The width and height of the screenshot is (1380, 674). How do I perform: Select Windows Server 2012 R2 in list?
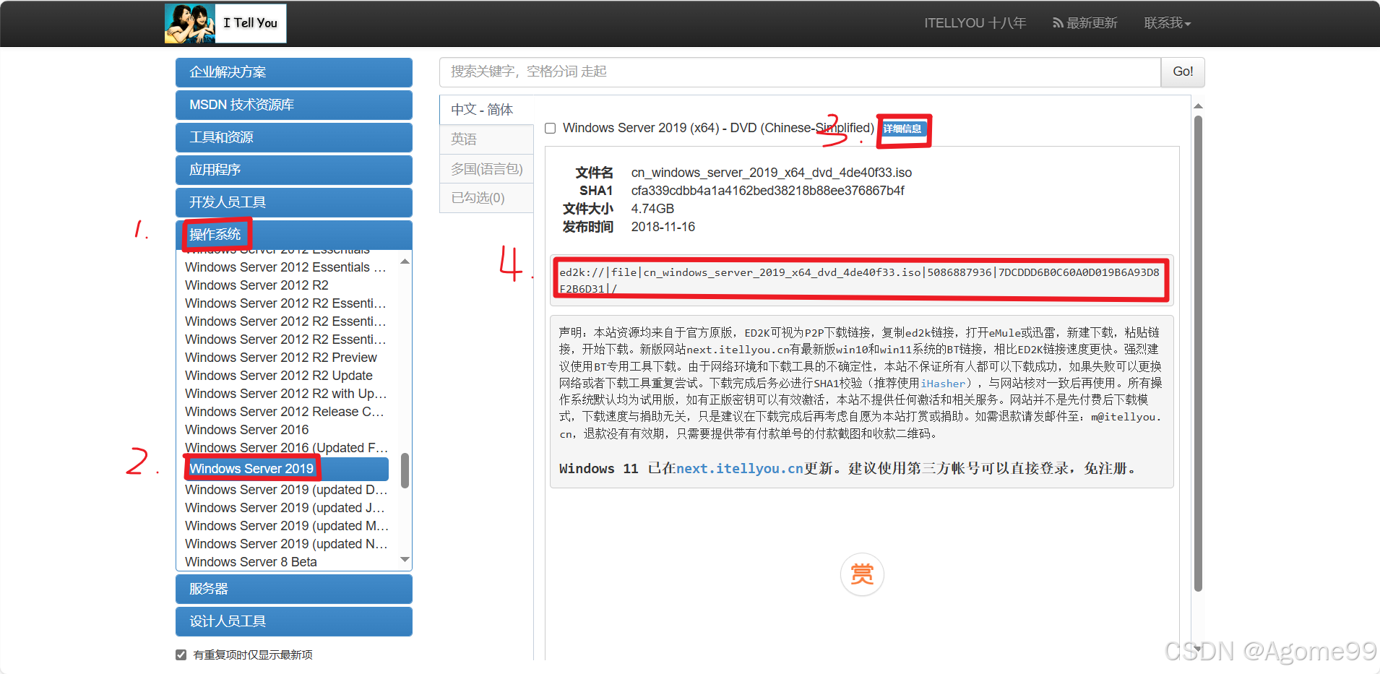pyautogui.click(x=256, y=285)
